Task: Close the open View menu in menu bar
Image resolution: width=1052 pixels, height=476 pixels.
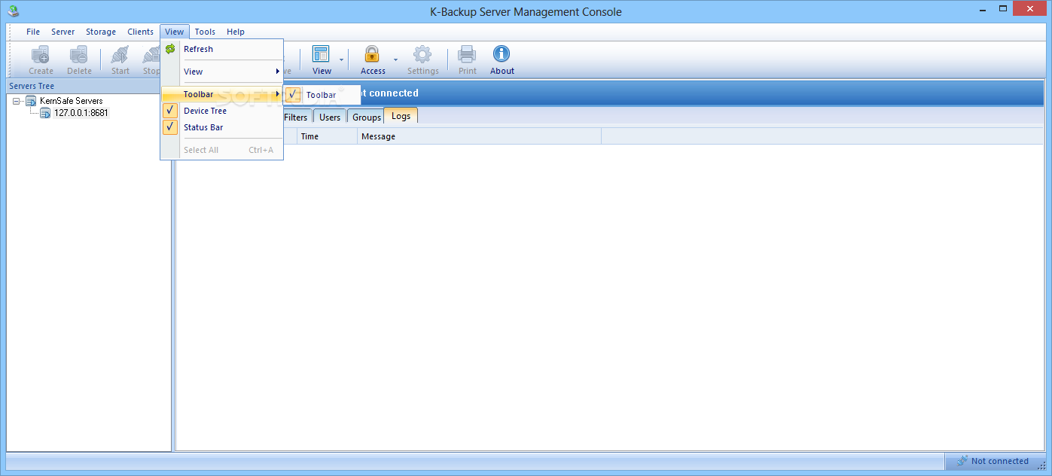Action: point(174,32)
